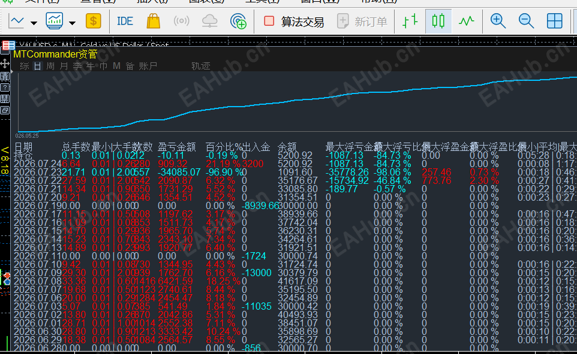
Task: Switch to the 备 tab
Action: (130, 66)
